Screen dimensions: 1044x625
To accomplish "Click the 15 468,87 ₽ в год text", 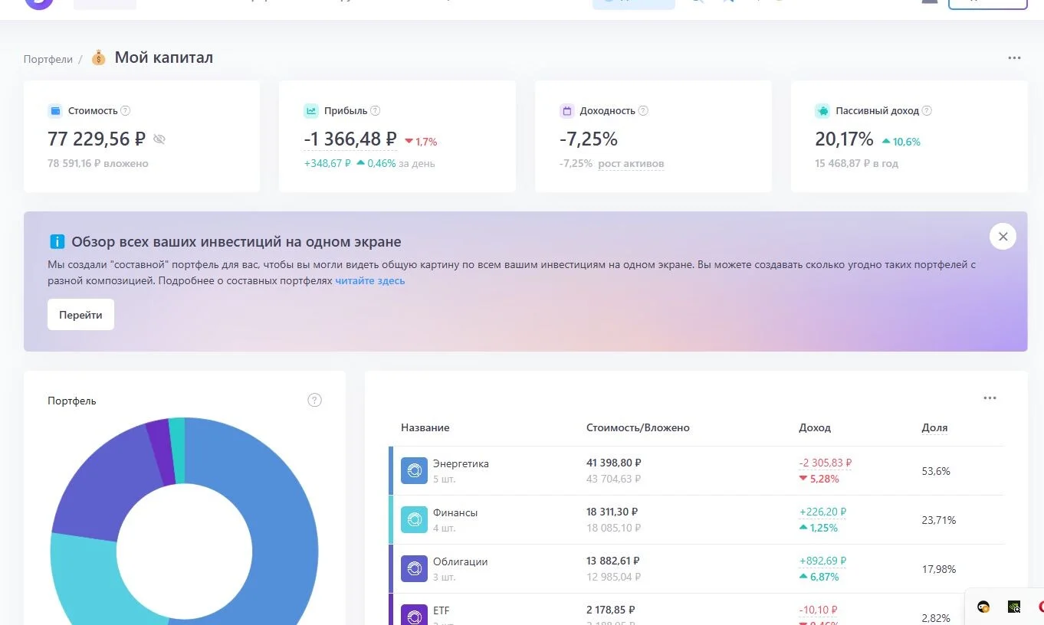I will pyautogui.click(x=857, y=163).
